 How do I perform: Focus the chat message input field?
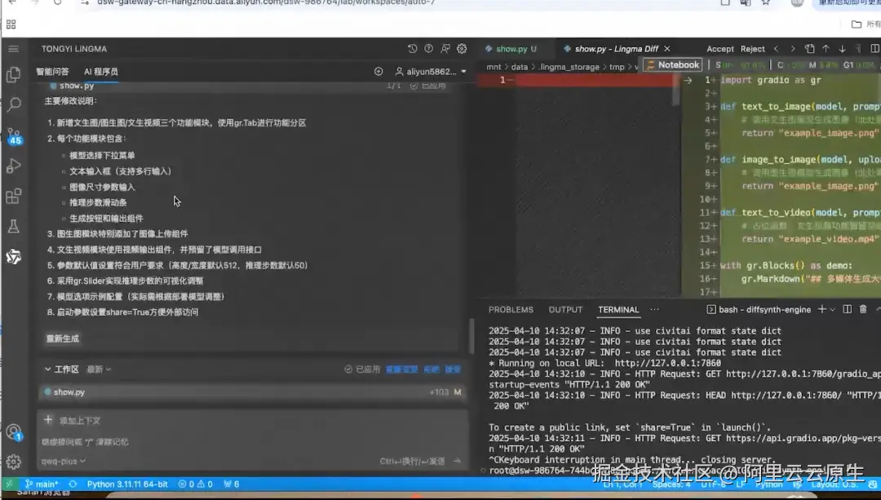(x=252, y=442)
